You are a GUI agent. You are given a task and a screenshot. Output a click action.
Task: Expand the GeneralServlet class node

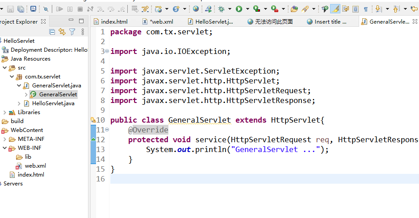point(26,95)
